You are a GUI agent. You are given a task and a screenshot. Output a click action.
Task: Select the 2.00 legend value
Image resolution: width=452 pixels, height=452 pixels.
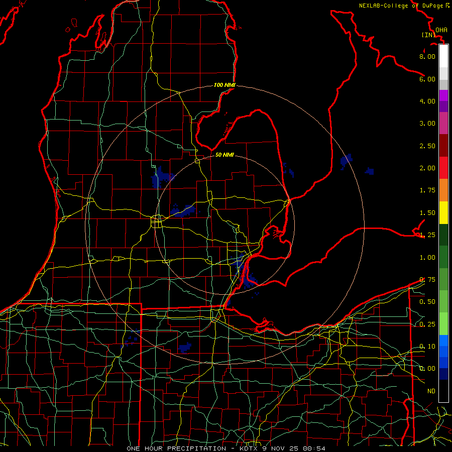(x=427, y=168)
